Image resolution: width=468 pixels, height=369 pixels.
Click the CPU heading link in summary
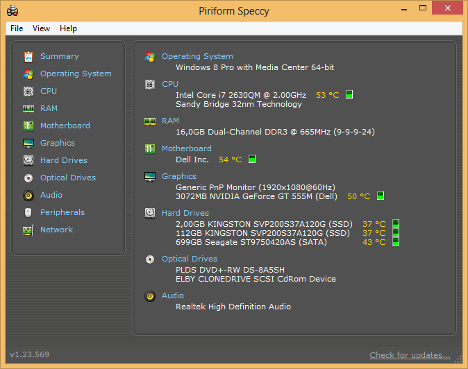coord(170,84)
